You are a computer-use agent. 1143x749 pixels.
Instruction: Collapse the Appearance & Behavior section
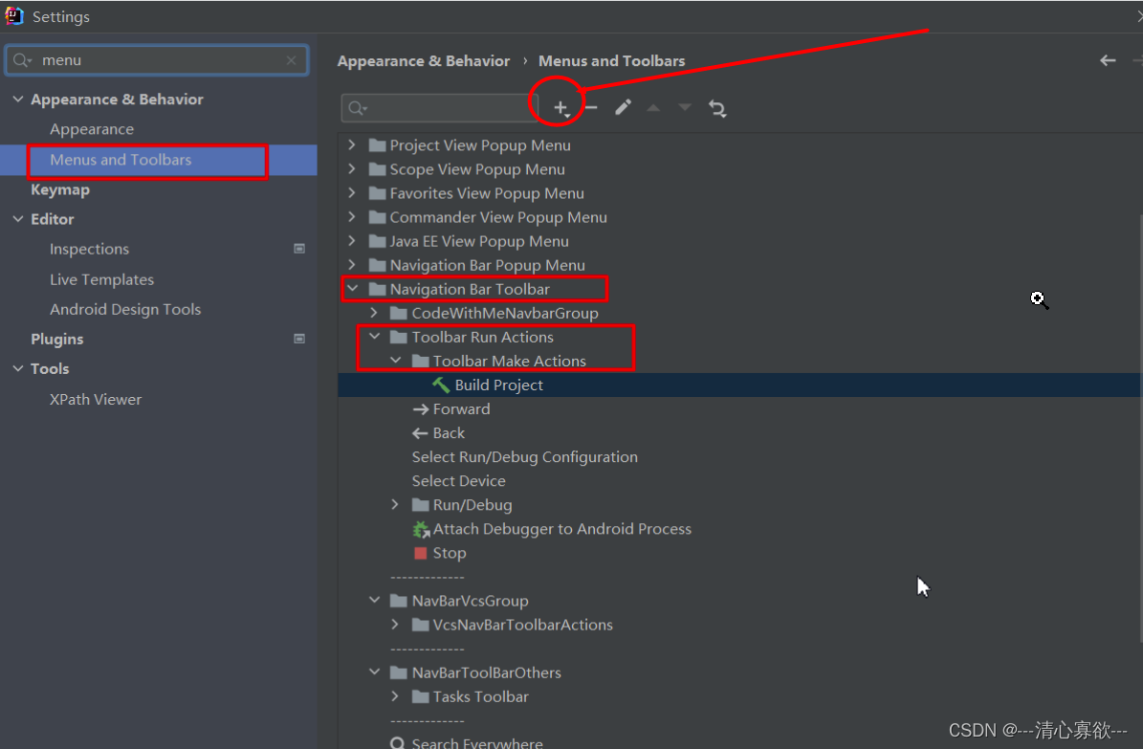click(x=18, y=99)
